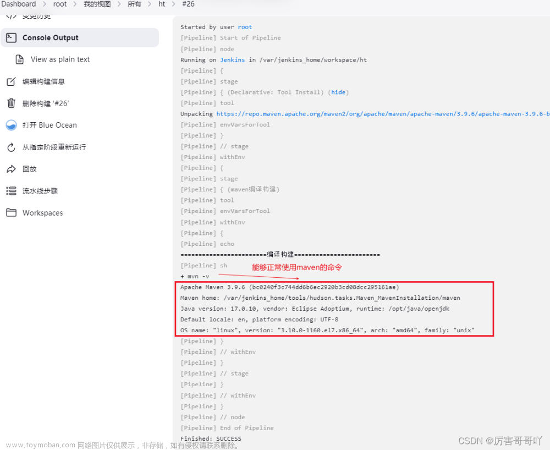The width and height of the screenshot is (550, 450).
Task: Open the root breadcrumb
Action: click(60, 4)
